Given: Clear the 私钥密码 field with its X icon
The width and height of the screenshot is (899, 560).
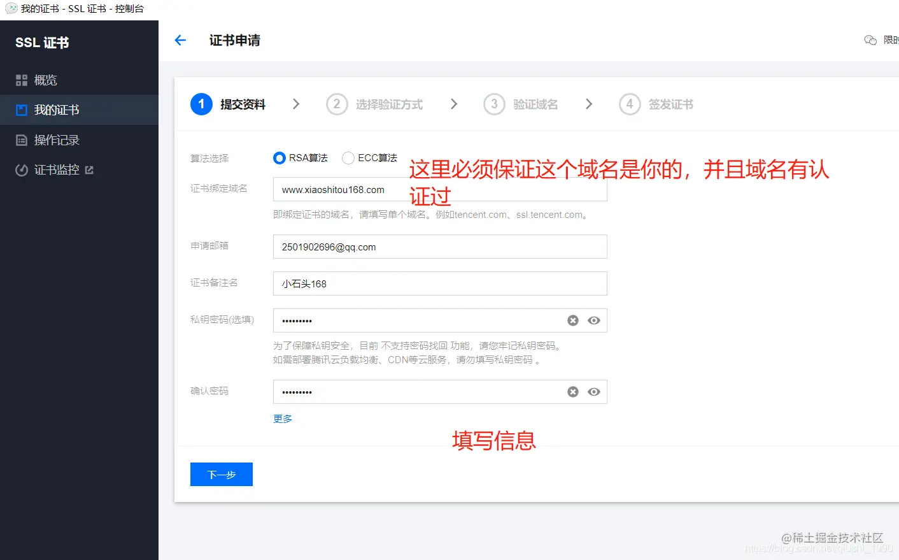Looking at the screenshot, I should [573, 320].
